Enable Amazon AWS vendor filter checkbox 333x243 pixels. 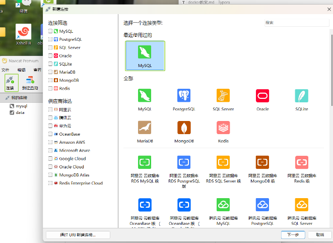tap(50, 142)
